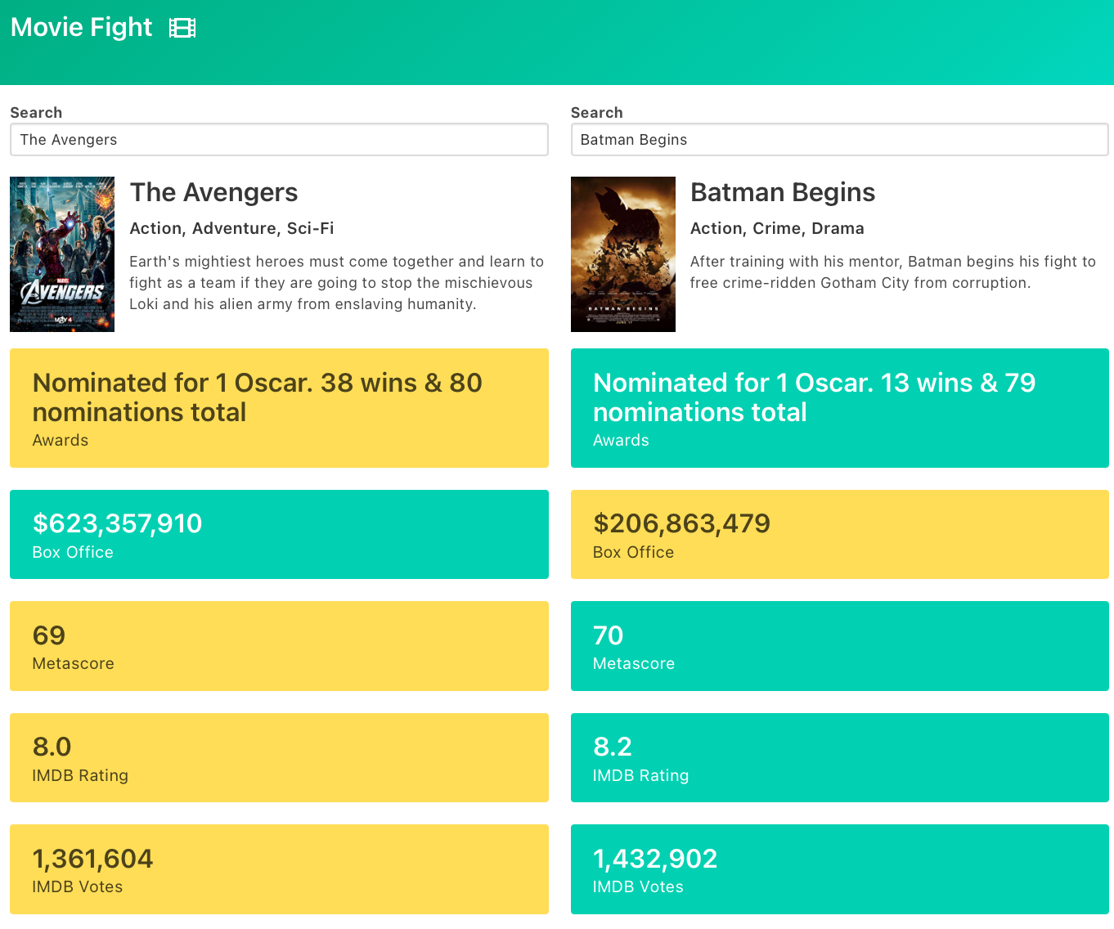
Task: Select the 8.0 IMDB Rating card
Action: 279,757
